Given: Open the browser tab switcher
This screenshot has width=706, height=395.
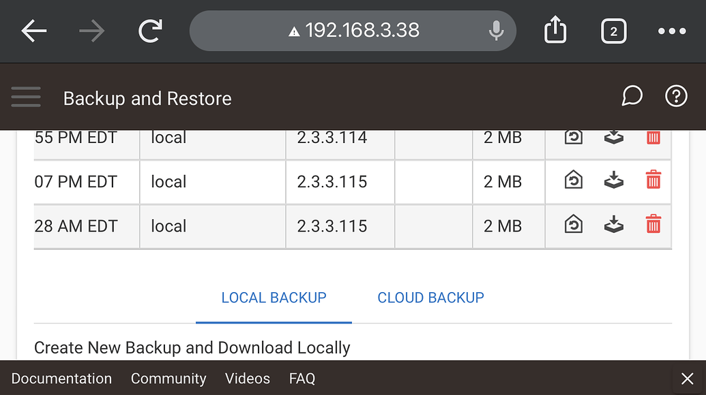Looking at the screenshot, I should pos(614,31).
